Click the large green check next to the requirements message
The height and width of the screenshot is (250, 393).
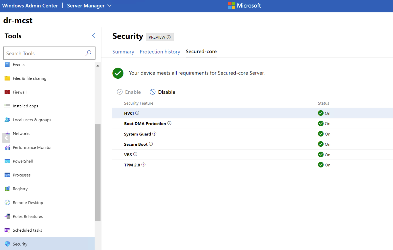click(x=118, y=73)
